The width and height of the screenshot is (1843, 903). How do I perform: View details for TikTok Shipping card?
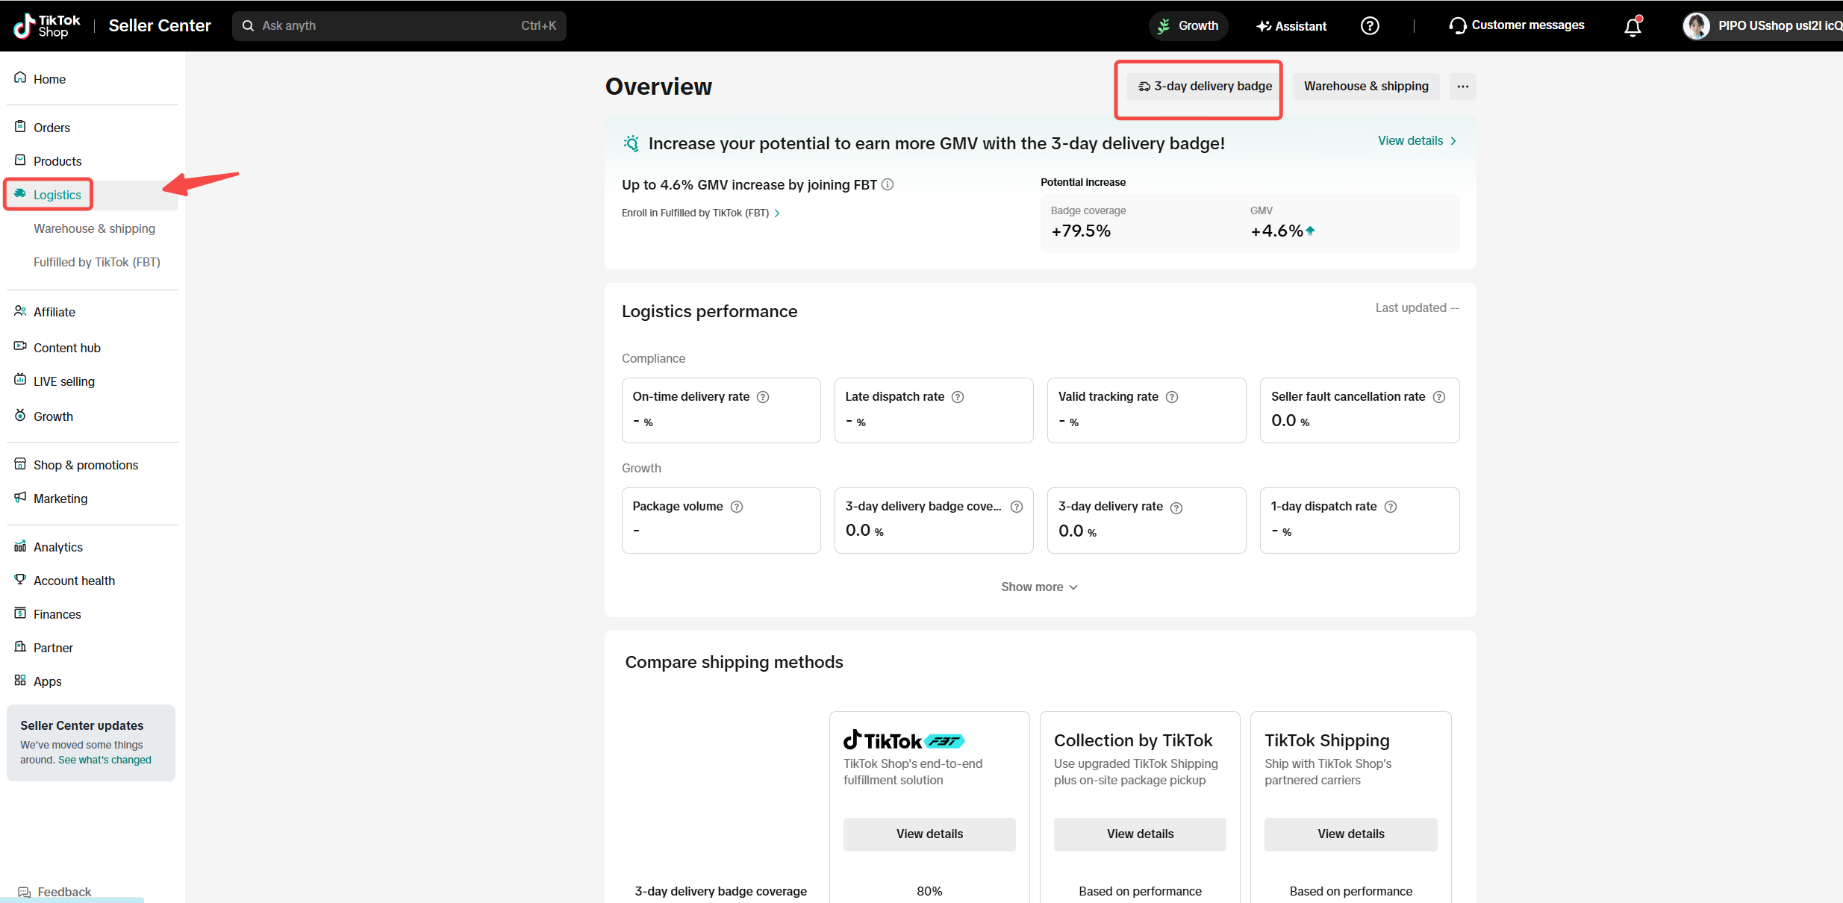click(x=1350, y=834)
